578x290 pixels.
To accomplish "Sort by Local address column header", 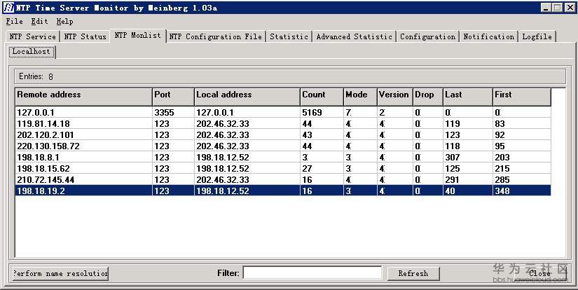I will (x=247, y=97).
